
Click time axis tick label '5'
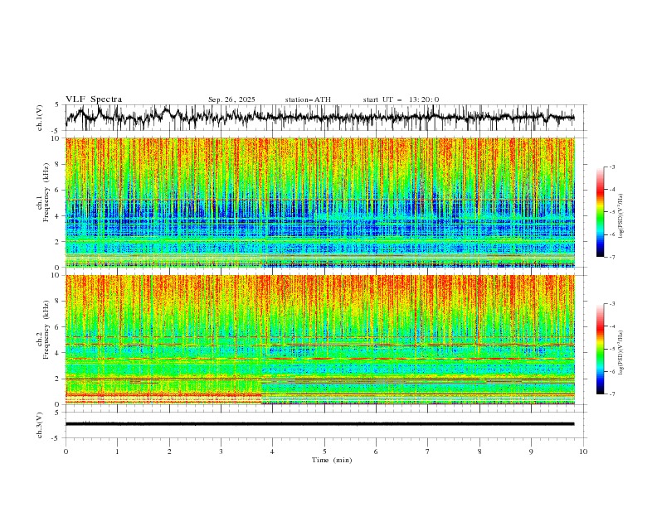(324, 451)
